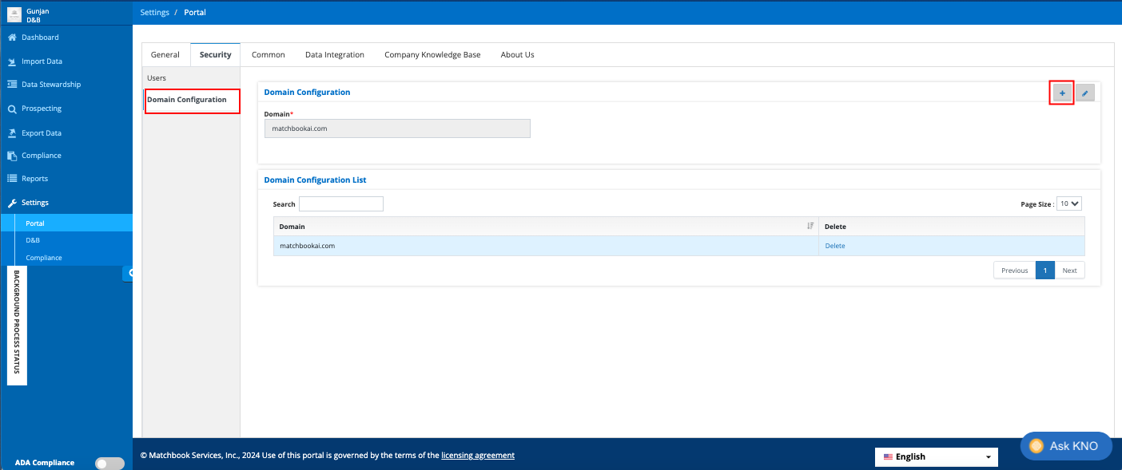Image resolution: width=1122 pixels, height=470 pixels.
Task: Open Compliance via its main sidebar icon
Action: (x=12, y=156)
